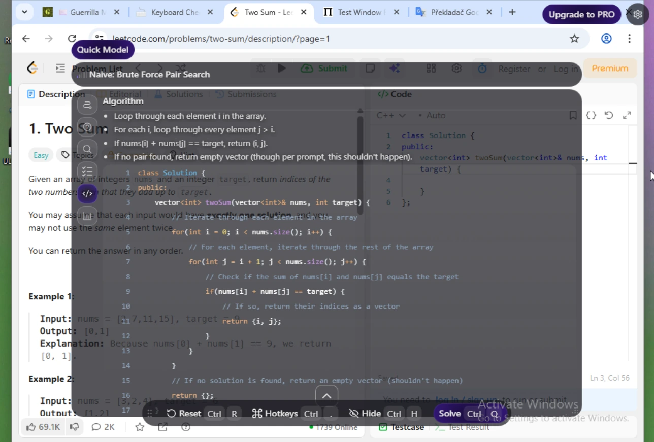The width and height of the screenshot is (654, 442).
Task: Open the Chrome profile avatar icon
Action: click(x=606, y=39)
